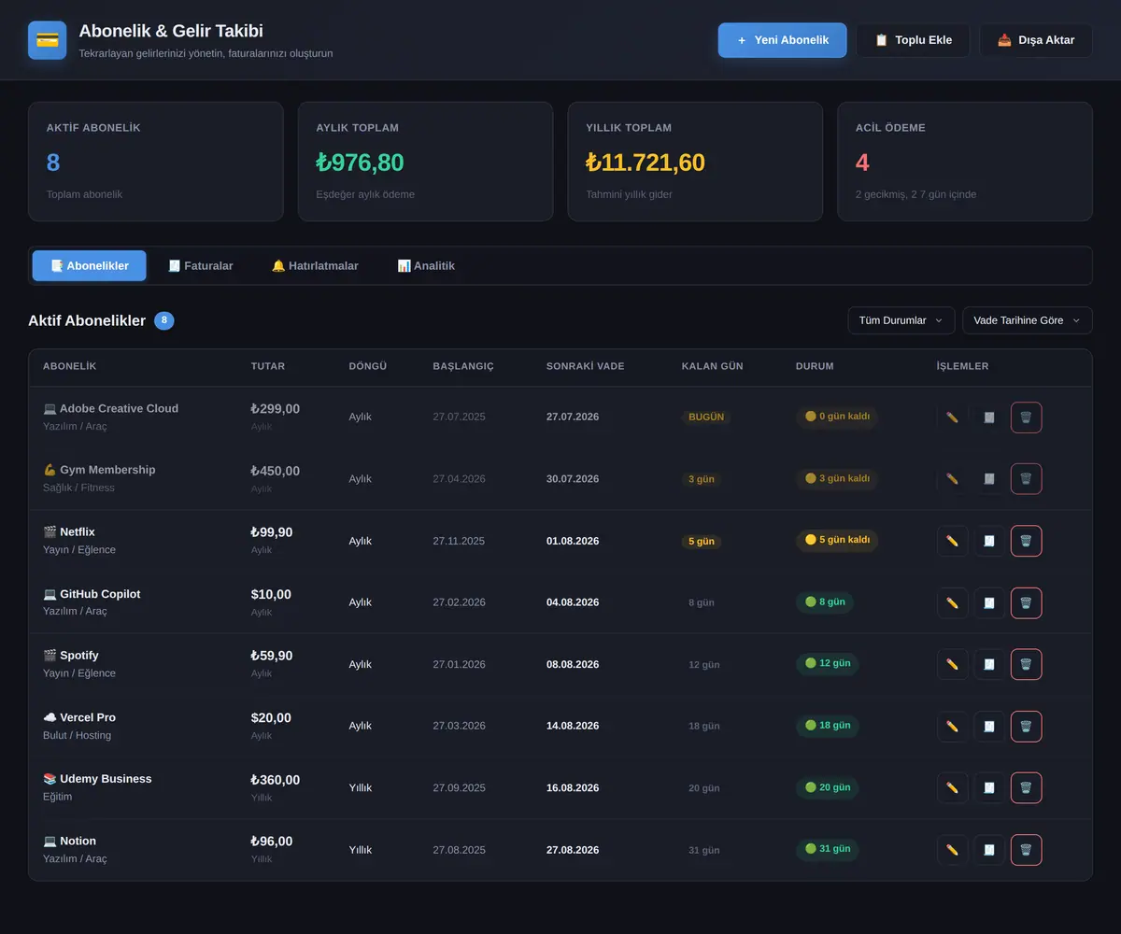Edit the Netflix subscription

coord(952,541)
